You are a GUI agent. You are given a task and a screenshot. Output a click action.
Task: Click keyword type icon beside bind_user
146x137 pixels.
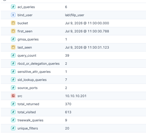click(13, 15)
